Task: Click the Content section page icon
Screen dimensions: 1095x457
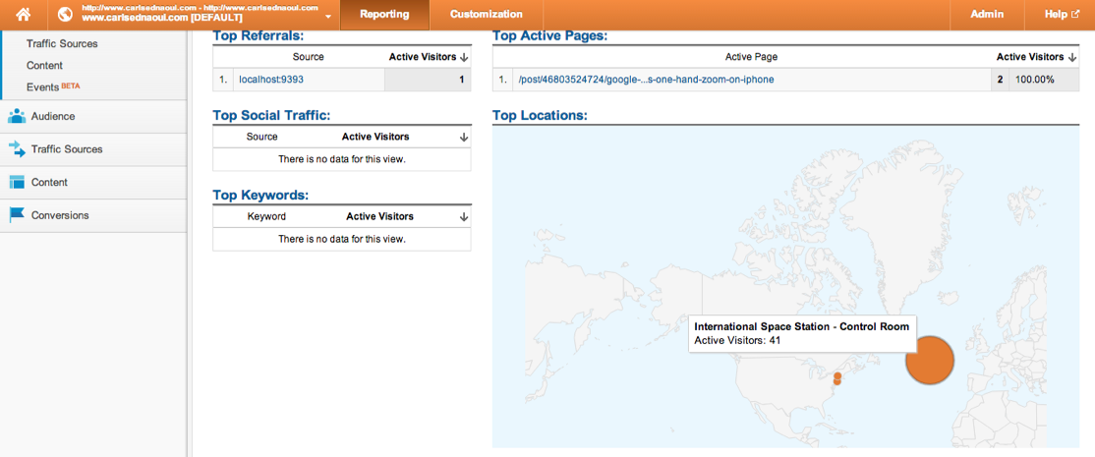Action: tap(16, 182)
